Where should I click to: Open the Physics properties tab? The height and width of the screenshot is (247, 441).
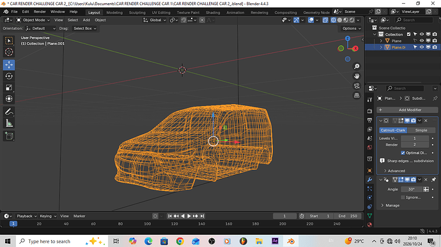click(x=369, y=198)
